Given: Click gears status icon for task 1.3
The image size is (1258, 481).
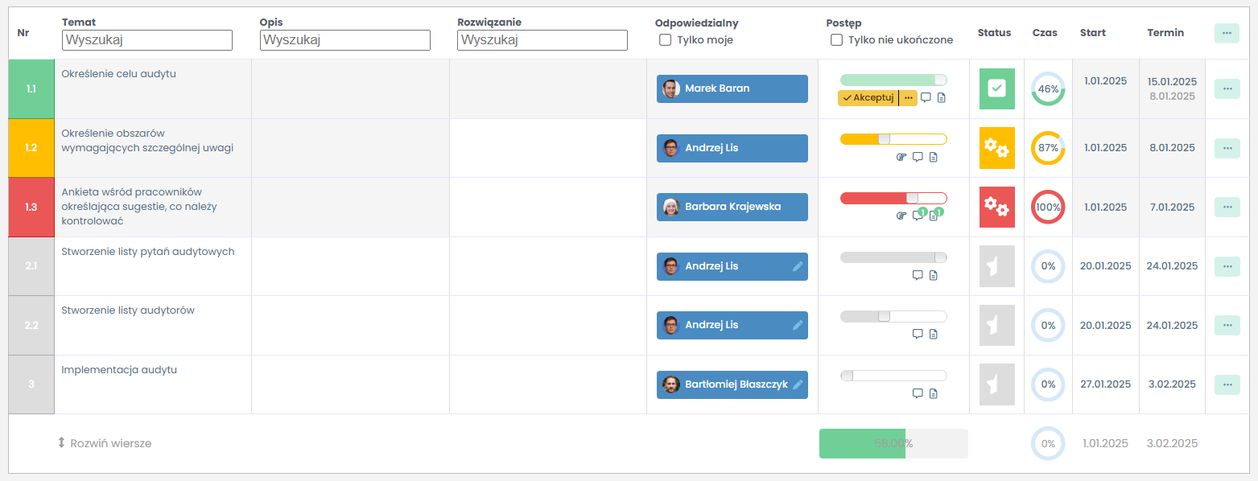Looking at the screenshot, I should coord(996,208).
